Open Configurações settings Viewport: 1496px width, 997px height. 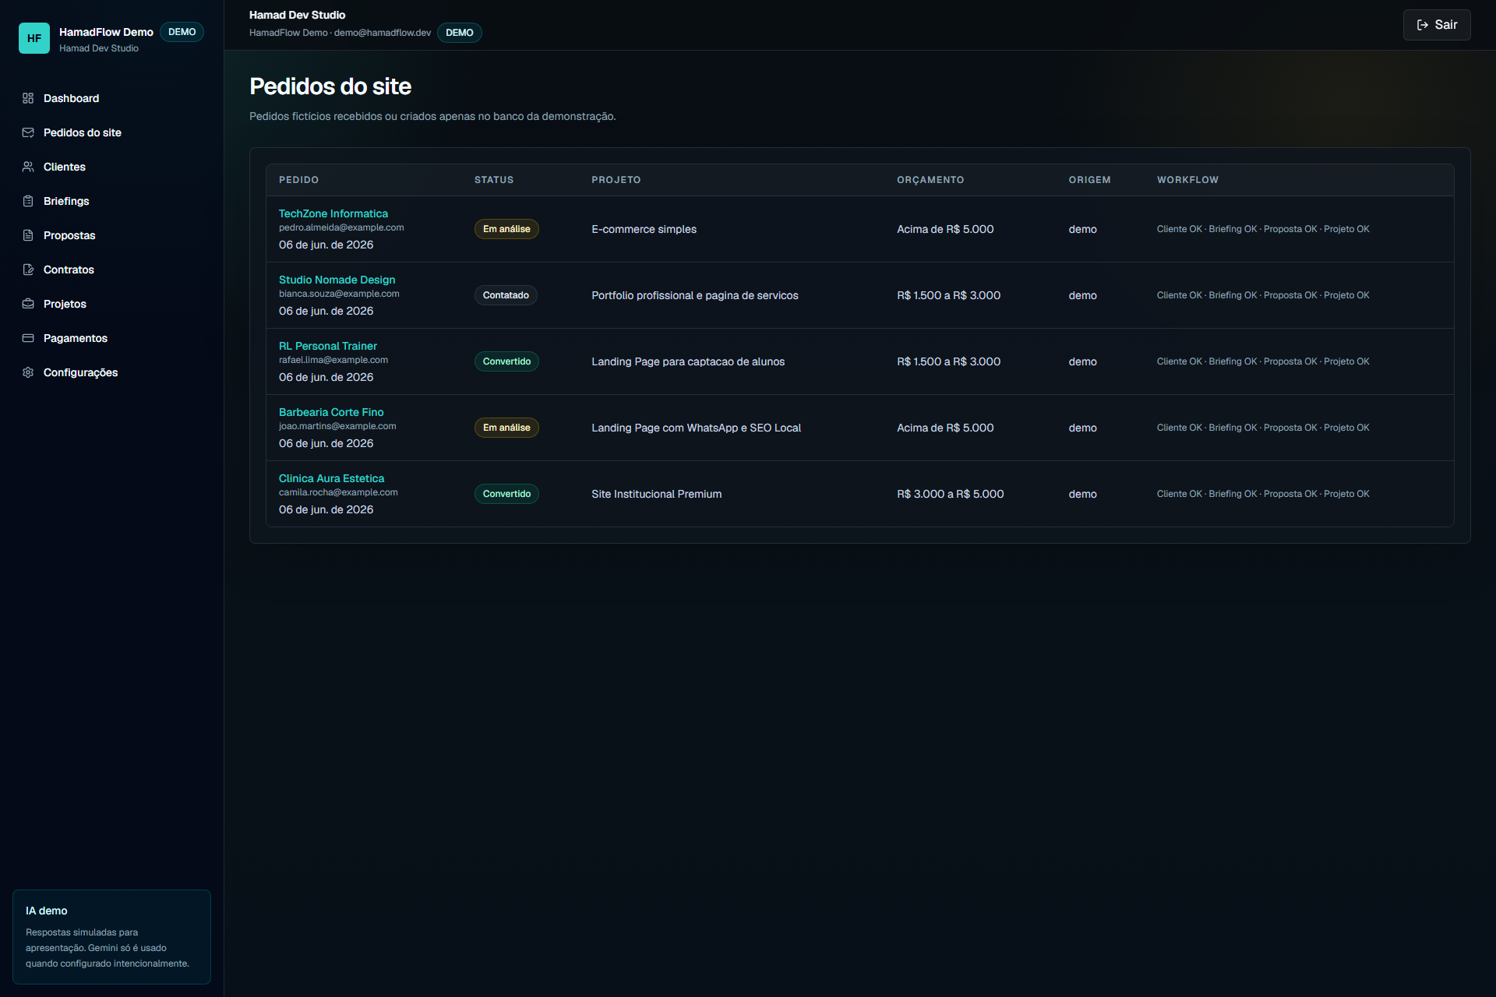(x=111, y=372)
